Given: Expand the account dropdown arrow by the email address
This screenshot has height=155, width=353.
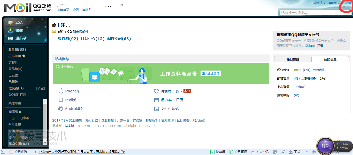Looking at the screenshot, I should click(x=122, y=5).
